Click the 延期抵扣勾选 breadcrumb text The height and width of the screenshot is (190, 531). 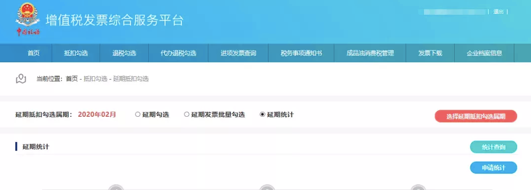(x=131, y=79)
